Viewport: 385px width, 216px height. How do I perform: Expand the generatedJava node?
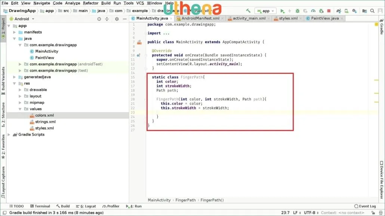(15, 77)
